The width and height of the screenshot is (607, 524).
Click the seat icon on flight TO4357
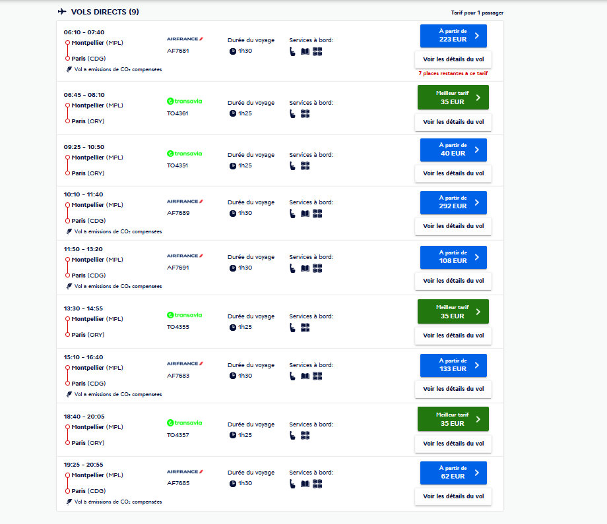click(x=292, y=435)
